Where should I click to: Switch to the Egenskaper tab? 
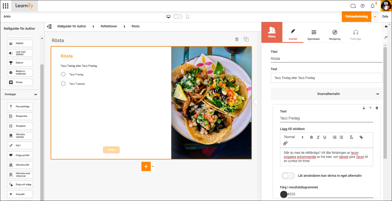tap(314, 35)
